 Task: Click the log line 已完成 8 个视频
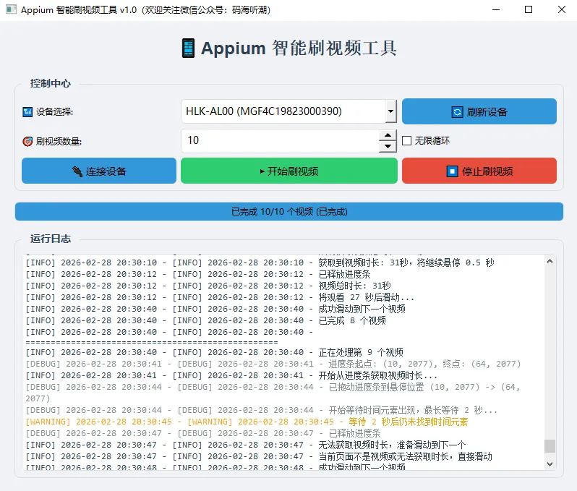[x=205, y=320]
